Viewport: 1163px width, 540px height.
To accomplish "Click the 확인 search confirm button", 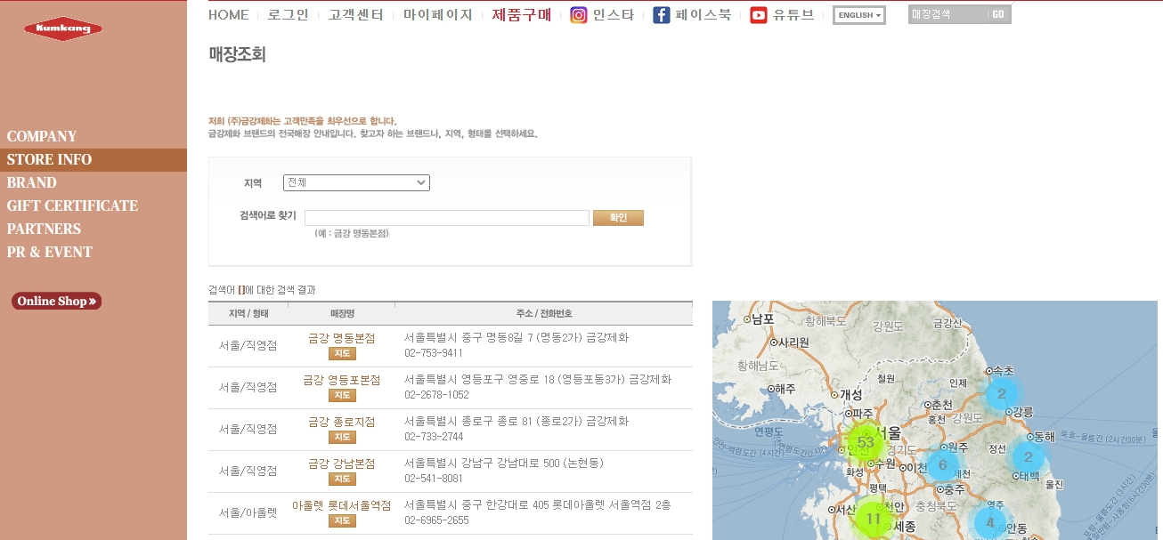I will click(x=618, y=218).
